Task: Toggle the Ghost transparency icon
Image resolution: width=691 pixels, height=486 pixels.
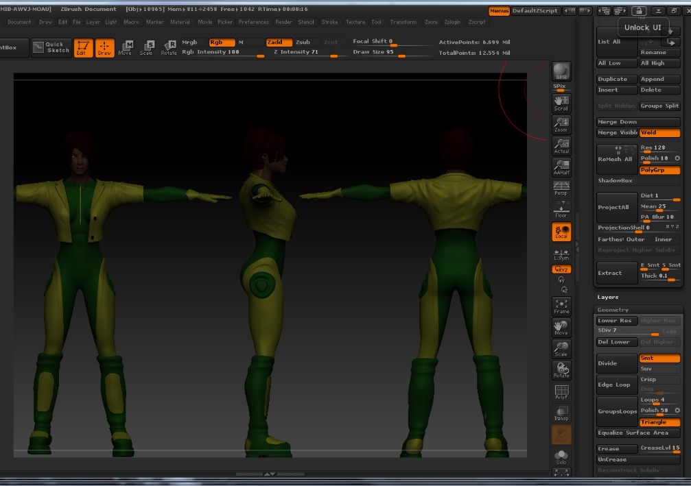Action: pyautogui.click(x=561, y=435)
